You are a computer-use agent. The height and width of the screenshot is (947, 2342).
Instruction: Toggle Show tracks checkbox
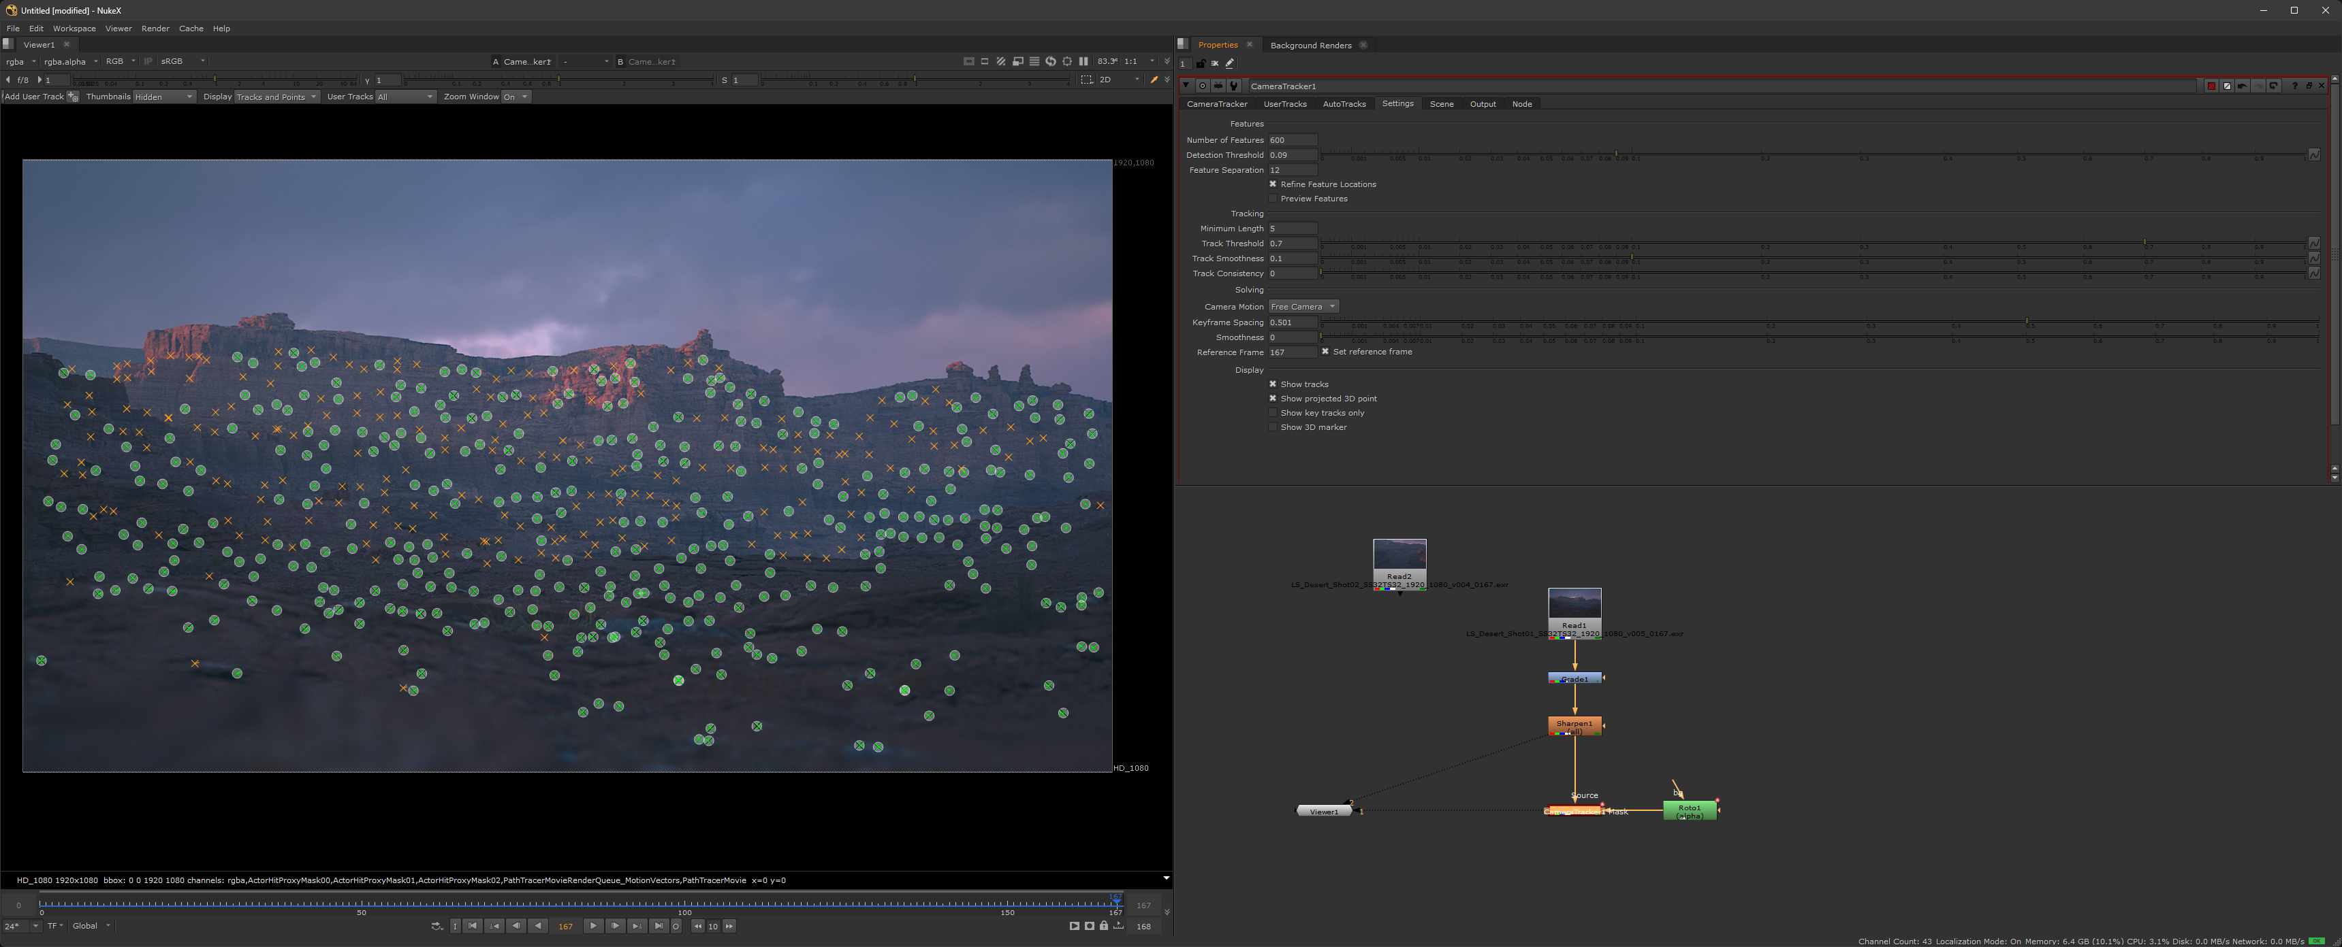click(x=1273, y=384)
